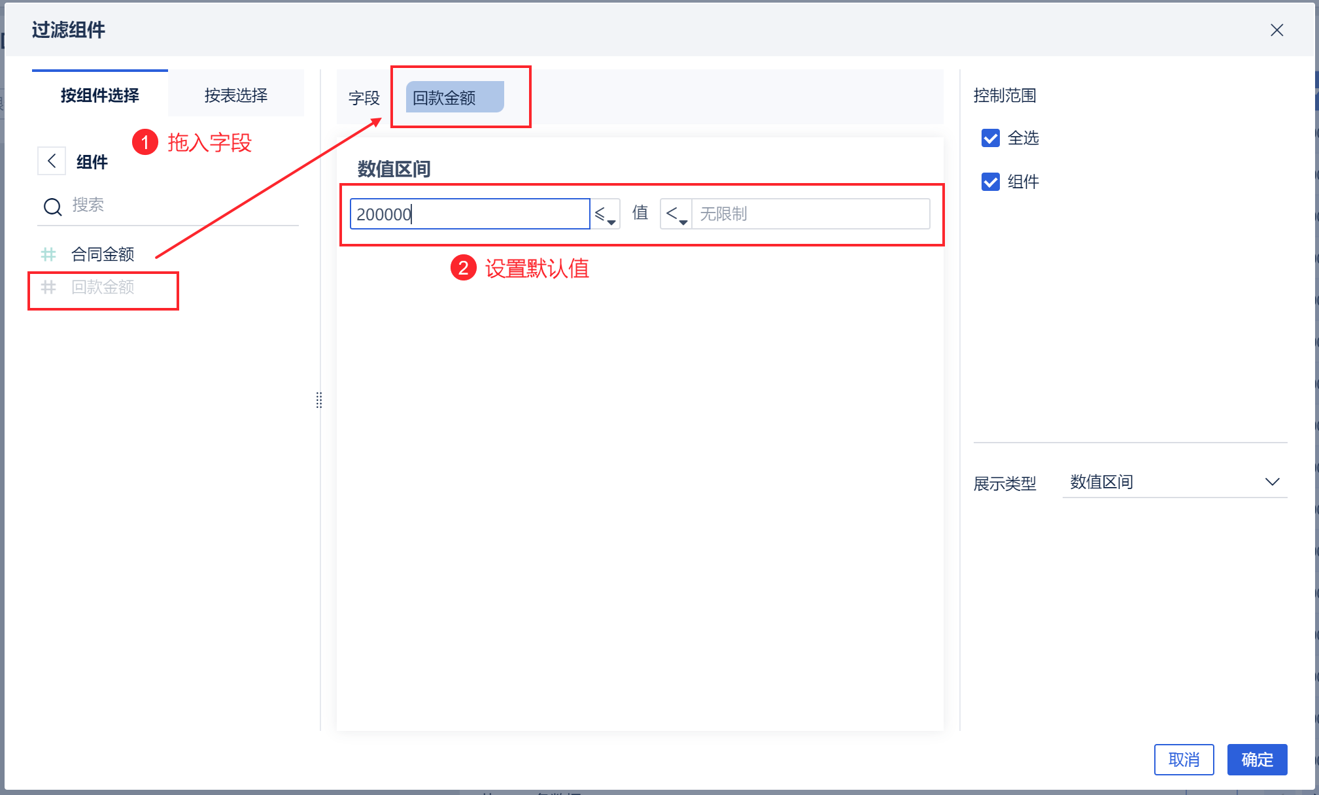Click the 200000 lower bound input field
This screenshot has height=795, width=1319.
coord(470,214)
